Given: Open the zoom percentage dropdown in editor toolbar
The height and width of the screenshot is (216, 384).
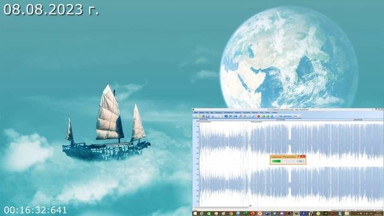Looking at the screenshot, I should 297,116.
